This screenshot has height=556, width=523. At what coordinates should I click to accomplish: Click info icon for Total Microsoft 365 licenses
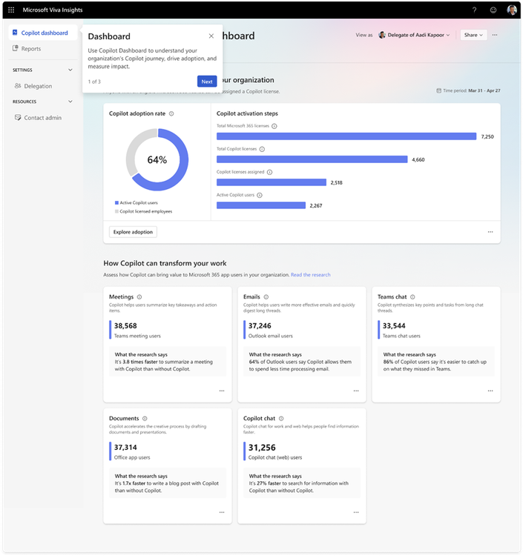pyautogui.click(x=274, y=126)
